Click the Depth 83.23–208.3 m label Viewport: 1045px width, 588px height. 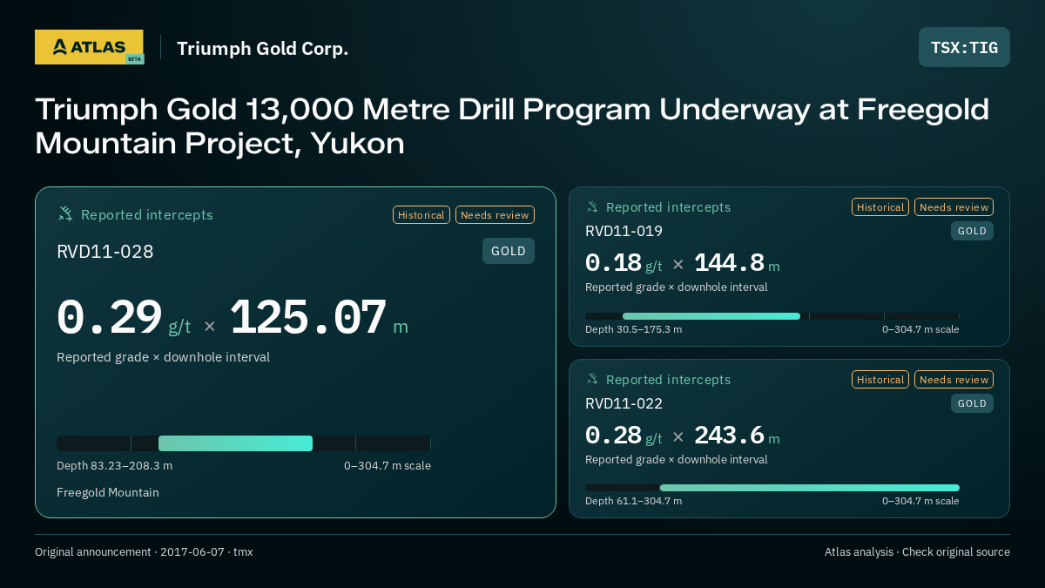(115, 466)
